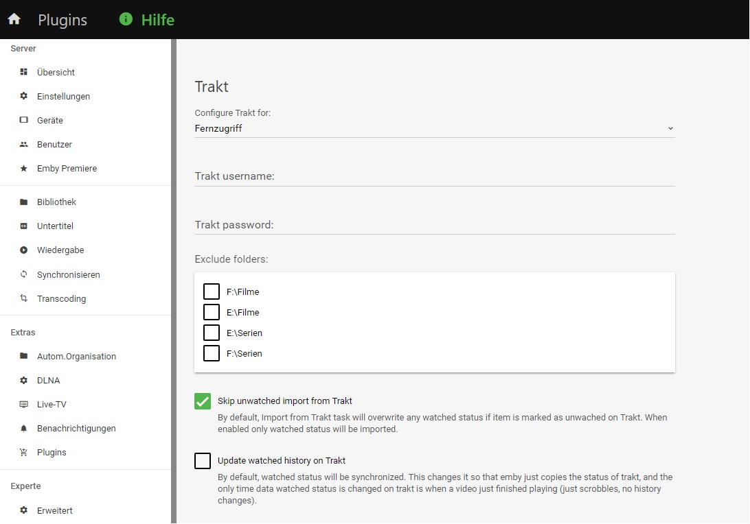750x524 pixels.
Task: Click the Untertitel closed-caption icon
Action: click(23, 226)
